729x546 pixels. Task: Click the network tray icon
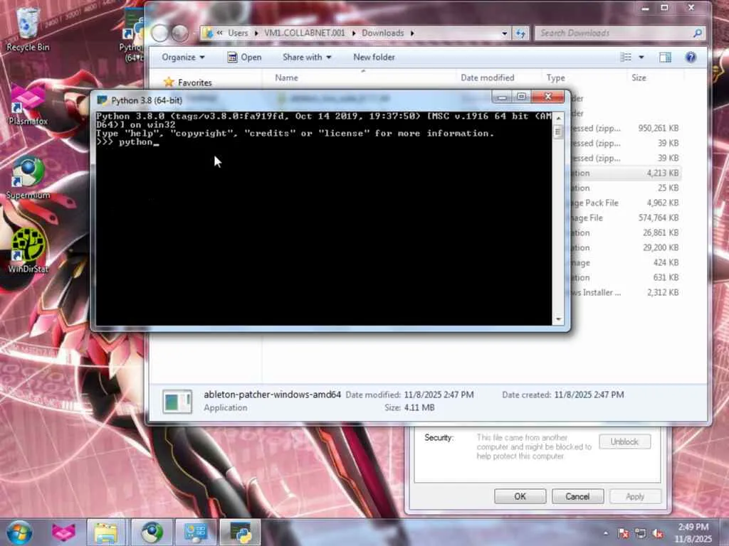[x=640, y=533]
